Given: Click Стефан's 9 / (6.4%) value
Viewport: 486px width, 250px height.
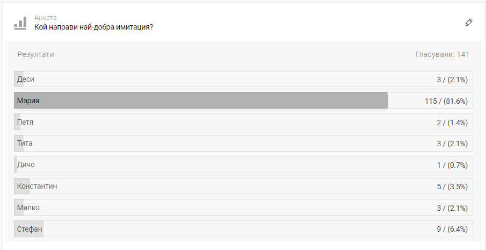Looking at the screenshot, I should (452, 228).
